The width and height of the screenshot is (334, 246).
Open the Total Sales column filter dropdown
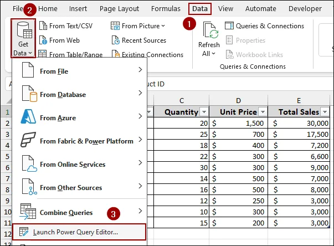tap(325, 112)
